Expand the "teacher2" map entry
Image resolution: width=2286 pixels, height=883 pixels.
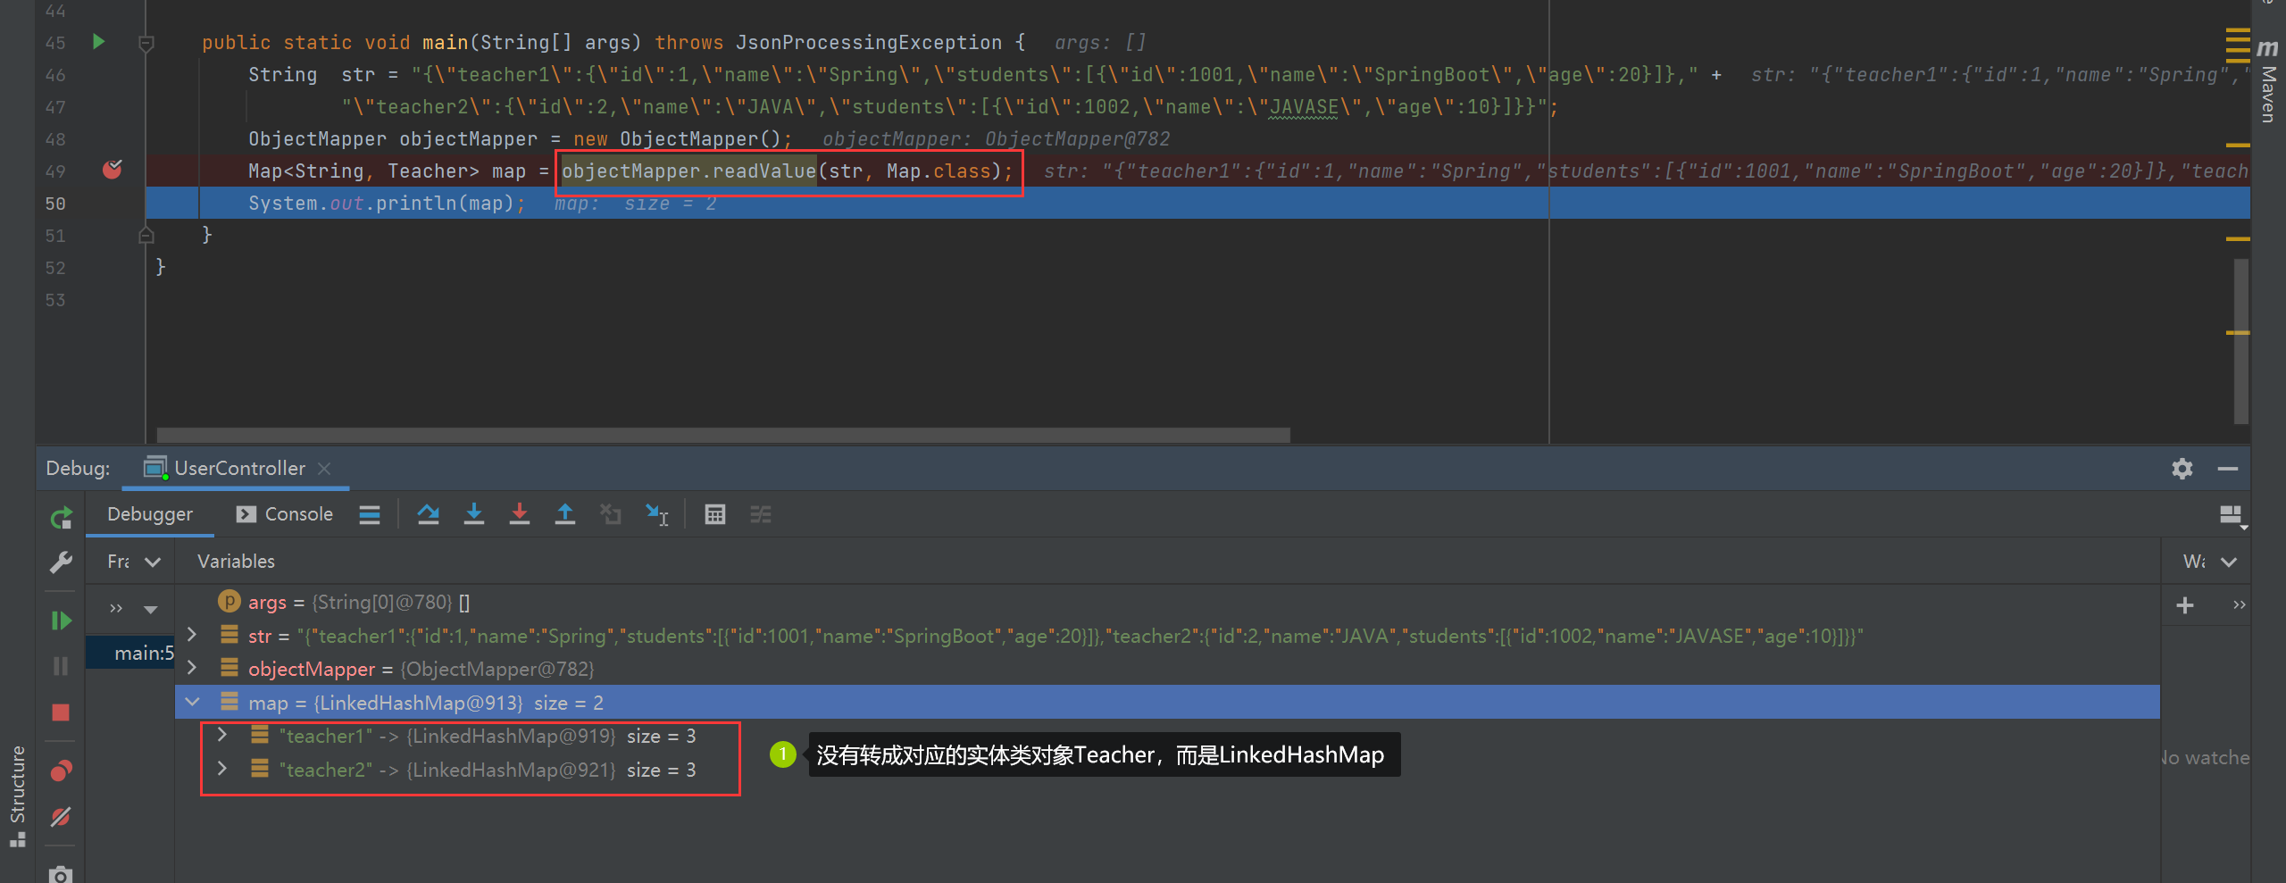tap(222, 769)
